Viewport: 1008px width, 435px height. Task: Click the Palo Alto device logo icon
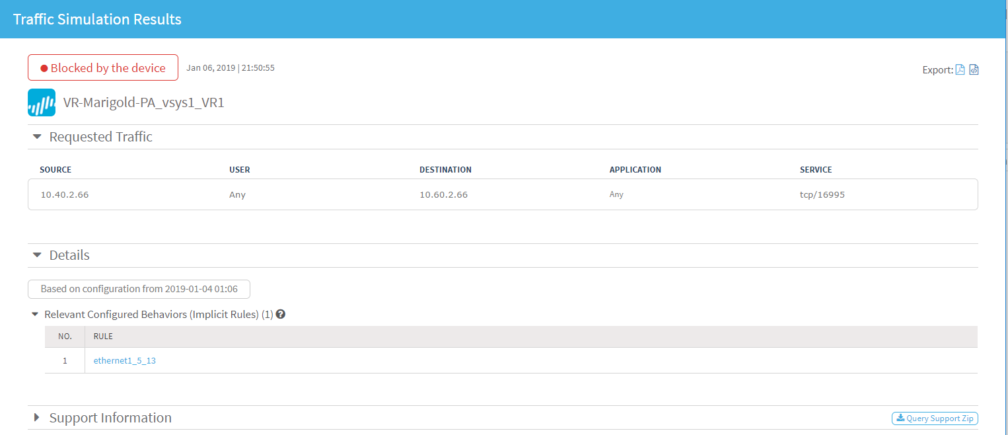[x=42, y=102]
